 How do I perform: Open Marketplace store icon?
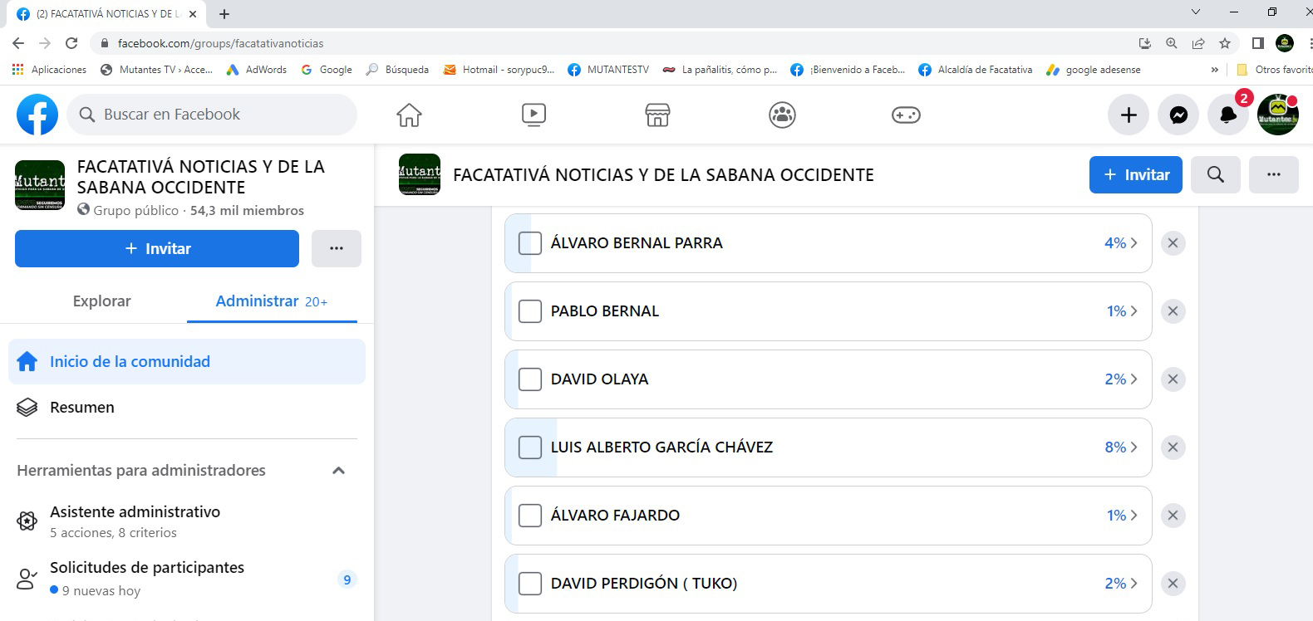coord(657,115)
